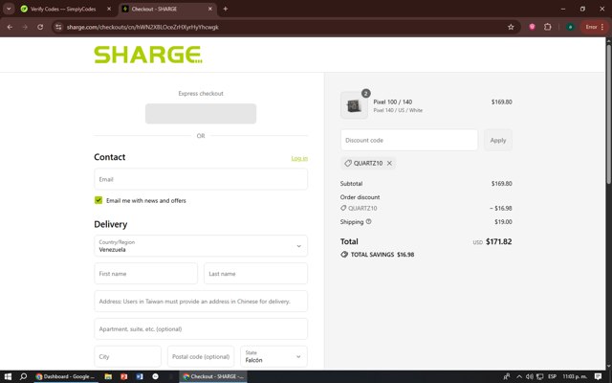This screenshot has height=383, width=612.
Task: Click the page vertical scrollbar
Action: click(608, 113)
